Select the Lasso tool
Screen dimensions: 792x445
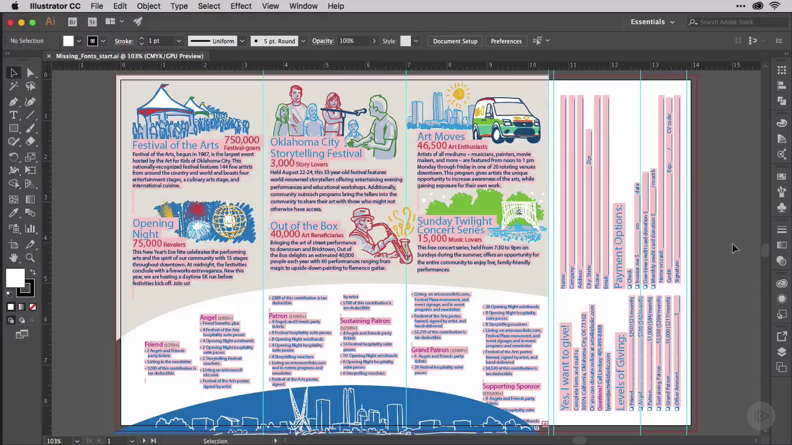[30, 87]
